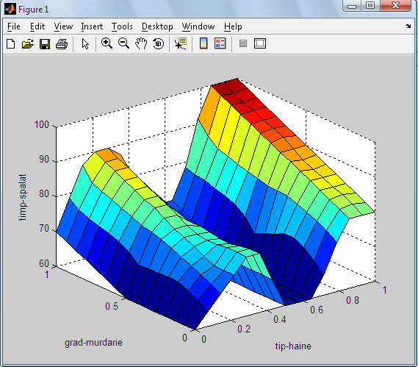418x367 pixels.
Task: Select the Zoom In magnifier tool
Action: [x=107, y=43]
